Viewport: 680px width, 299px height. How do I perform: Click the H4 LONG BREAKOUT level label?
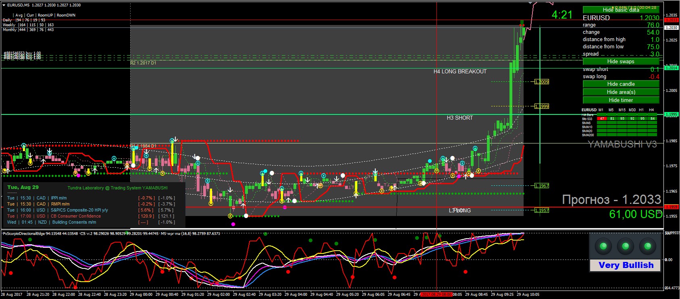tap(460, 71)
